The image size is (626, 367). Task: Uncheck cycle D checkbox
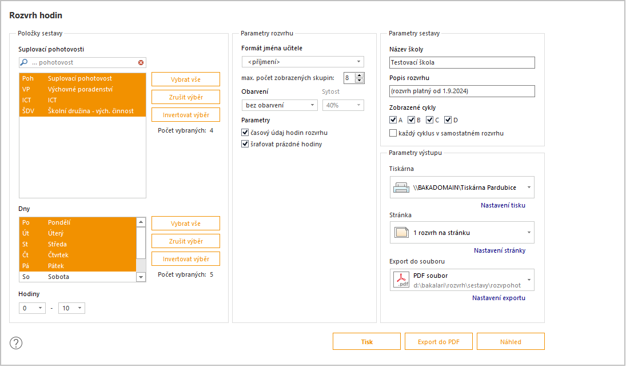click(448, 120)
